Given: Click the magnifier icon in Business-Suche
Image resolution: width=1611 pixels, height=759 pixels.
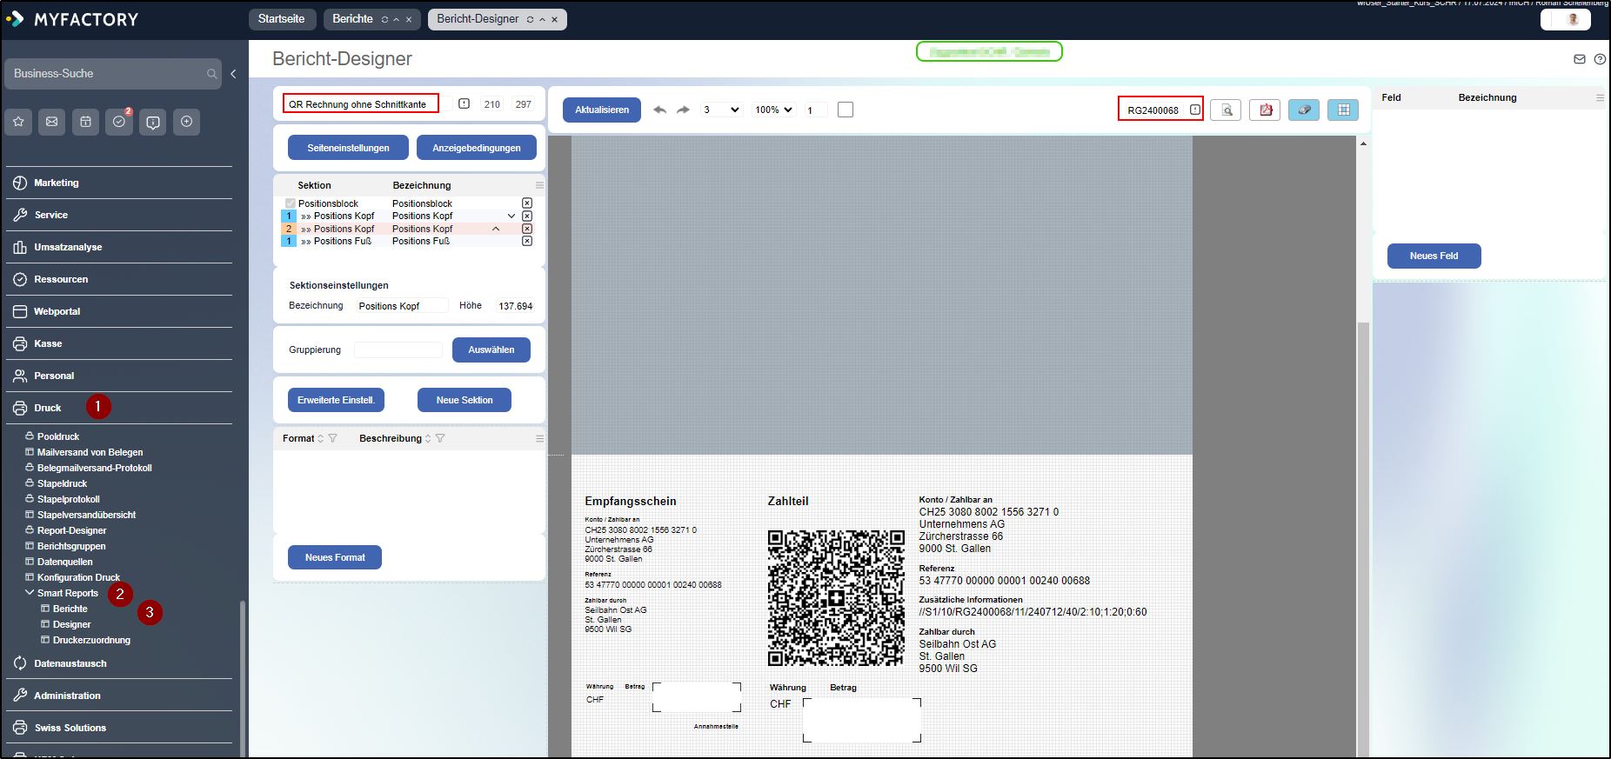Looking at the screenshot, I should [x=211, y=74].
